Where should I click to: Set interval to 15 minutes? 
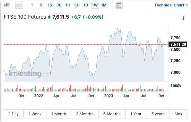[50, 5]
